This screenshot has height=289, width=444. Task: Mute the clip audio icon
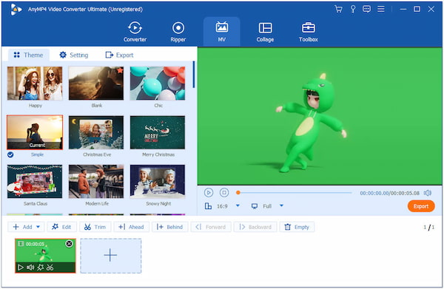[30, 268]
